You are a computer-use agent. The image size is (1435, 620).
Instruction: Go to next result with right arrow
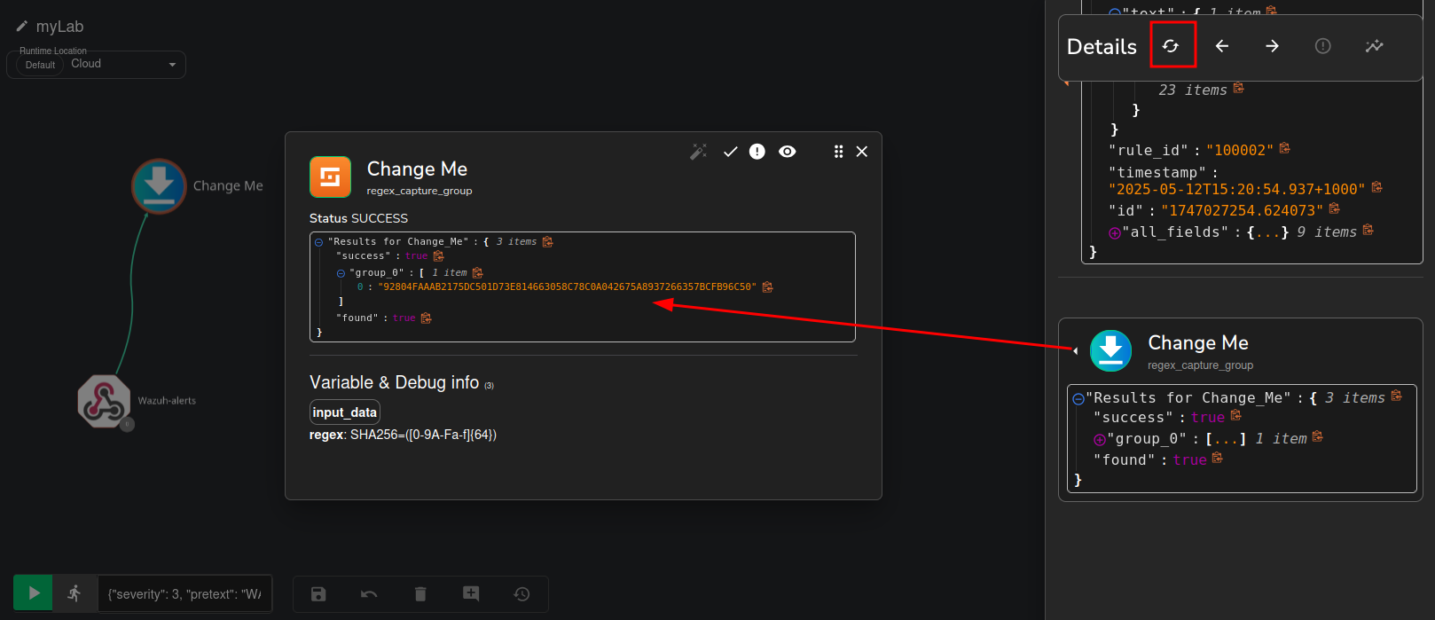tap(1272, 46)
